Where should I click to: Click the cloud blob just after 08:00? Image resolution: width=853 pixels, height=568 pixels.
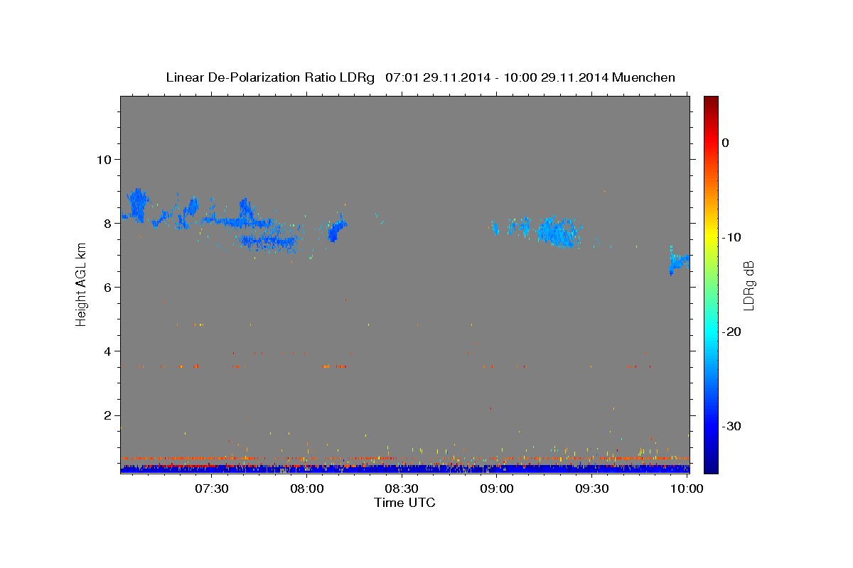[x=336, y=230]
